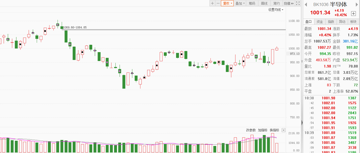The width and height of the screenshot is (360, 153).
Task: Go to next stock with right arrow
Action: pos(357,5)
